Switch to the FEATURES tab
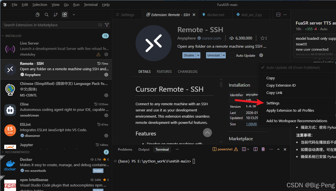This screenshot has width=336, height=191. (164, 71)
